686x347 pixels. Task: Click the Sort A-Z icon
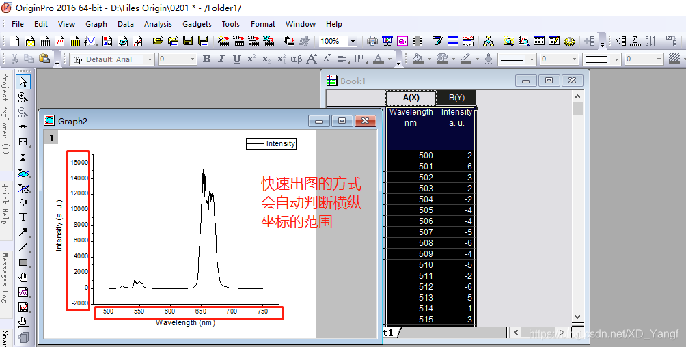click(x=650, y=41)
